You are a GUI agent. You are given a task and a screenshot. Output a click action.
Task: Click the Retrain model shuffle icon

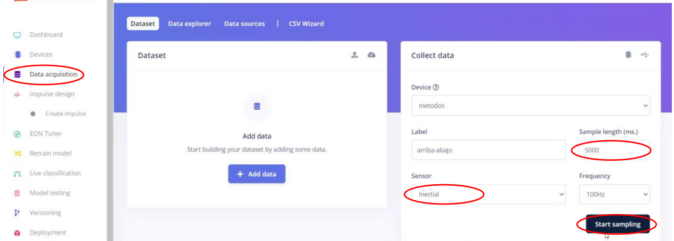tap(18, 154)
